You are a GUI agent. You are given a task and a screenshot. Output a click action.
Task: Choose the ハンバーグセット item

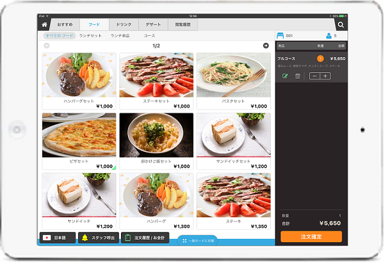point(79,81)
